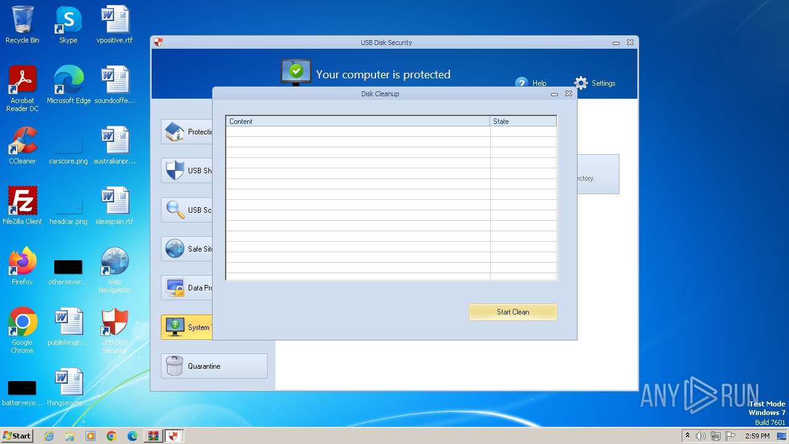This screenshot has height=444, width=789.
Task: Click the Start Clean button
Action: point(513,312)
